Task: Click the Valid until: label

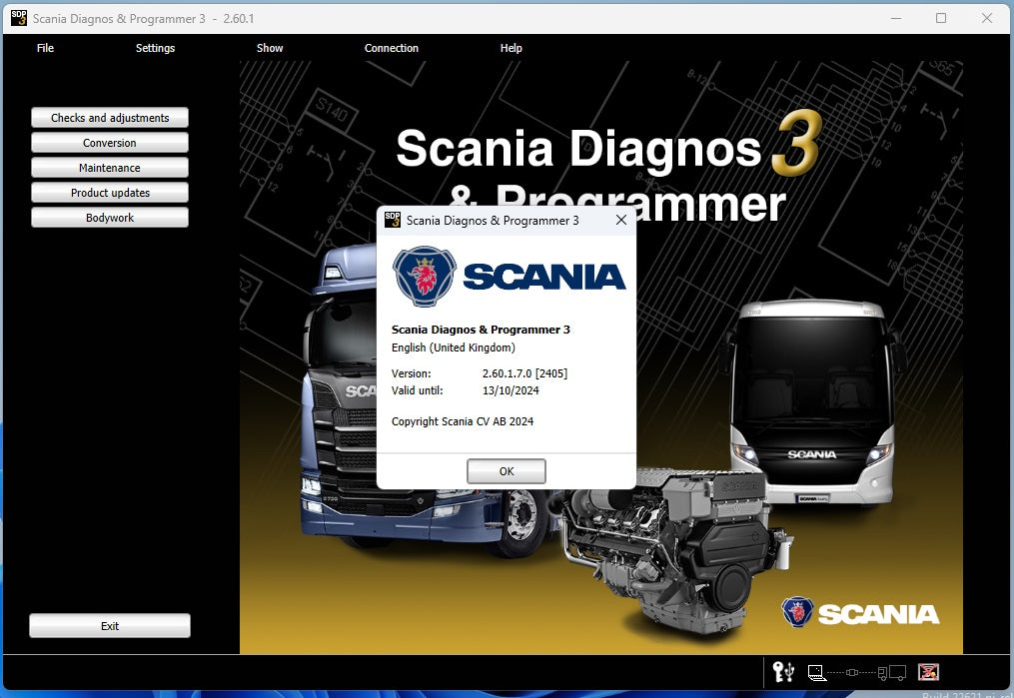Action: pos(418,390)
